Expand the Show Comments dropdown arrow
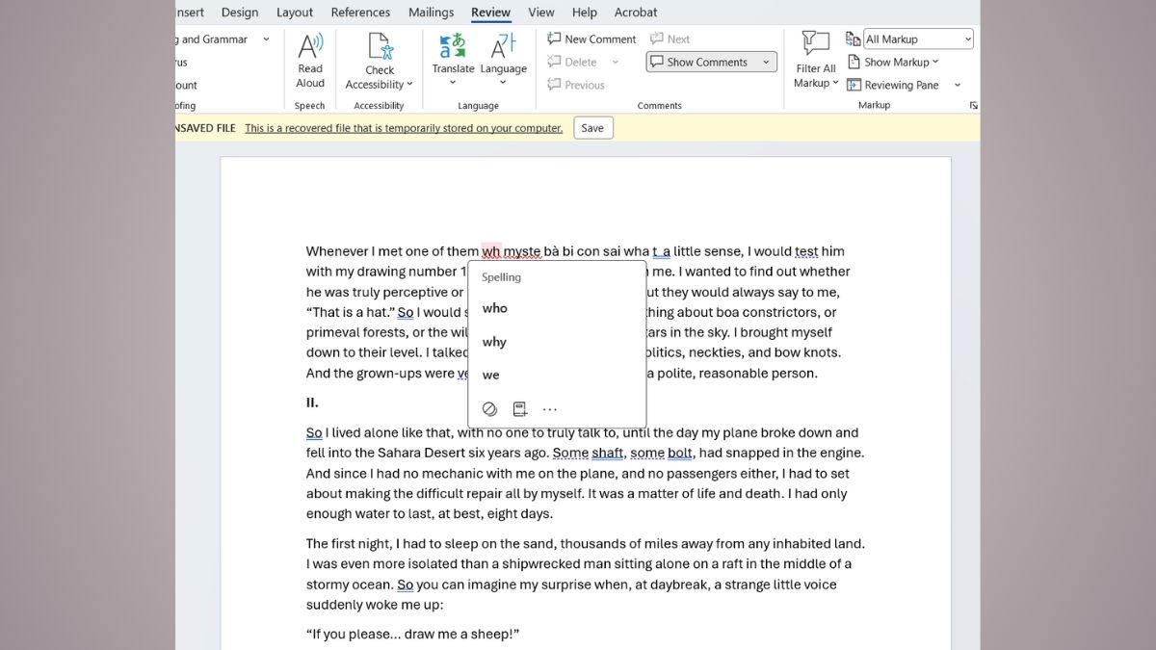The image size is (1156, 650). pyautogui.click(x=767, y=62)
